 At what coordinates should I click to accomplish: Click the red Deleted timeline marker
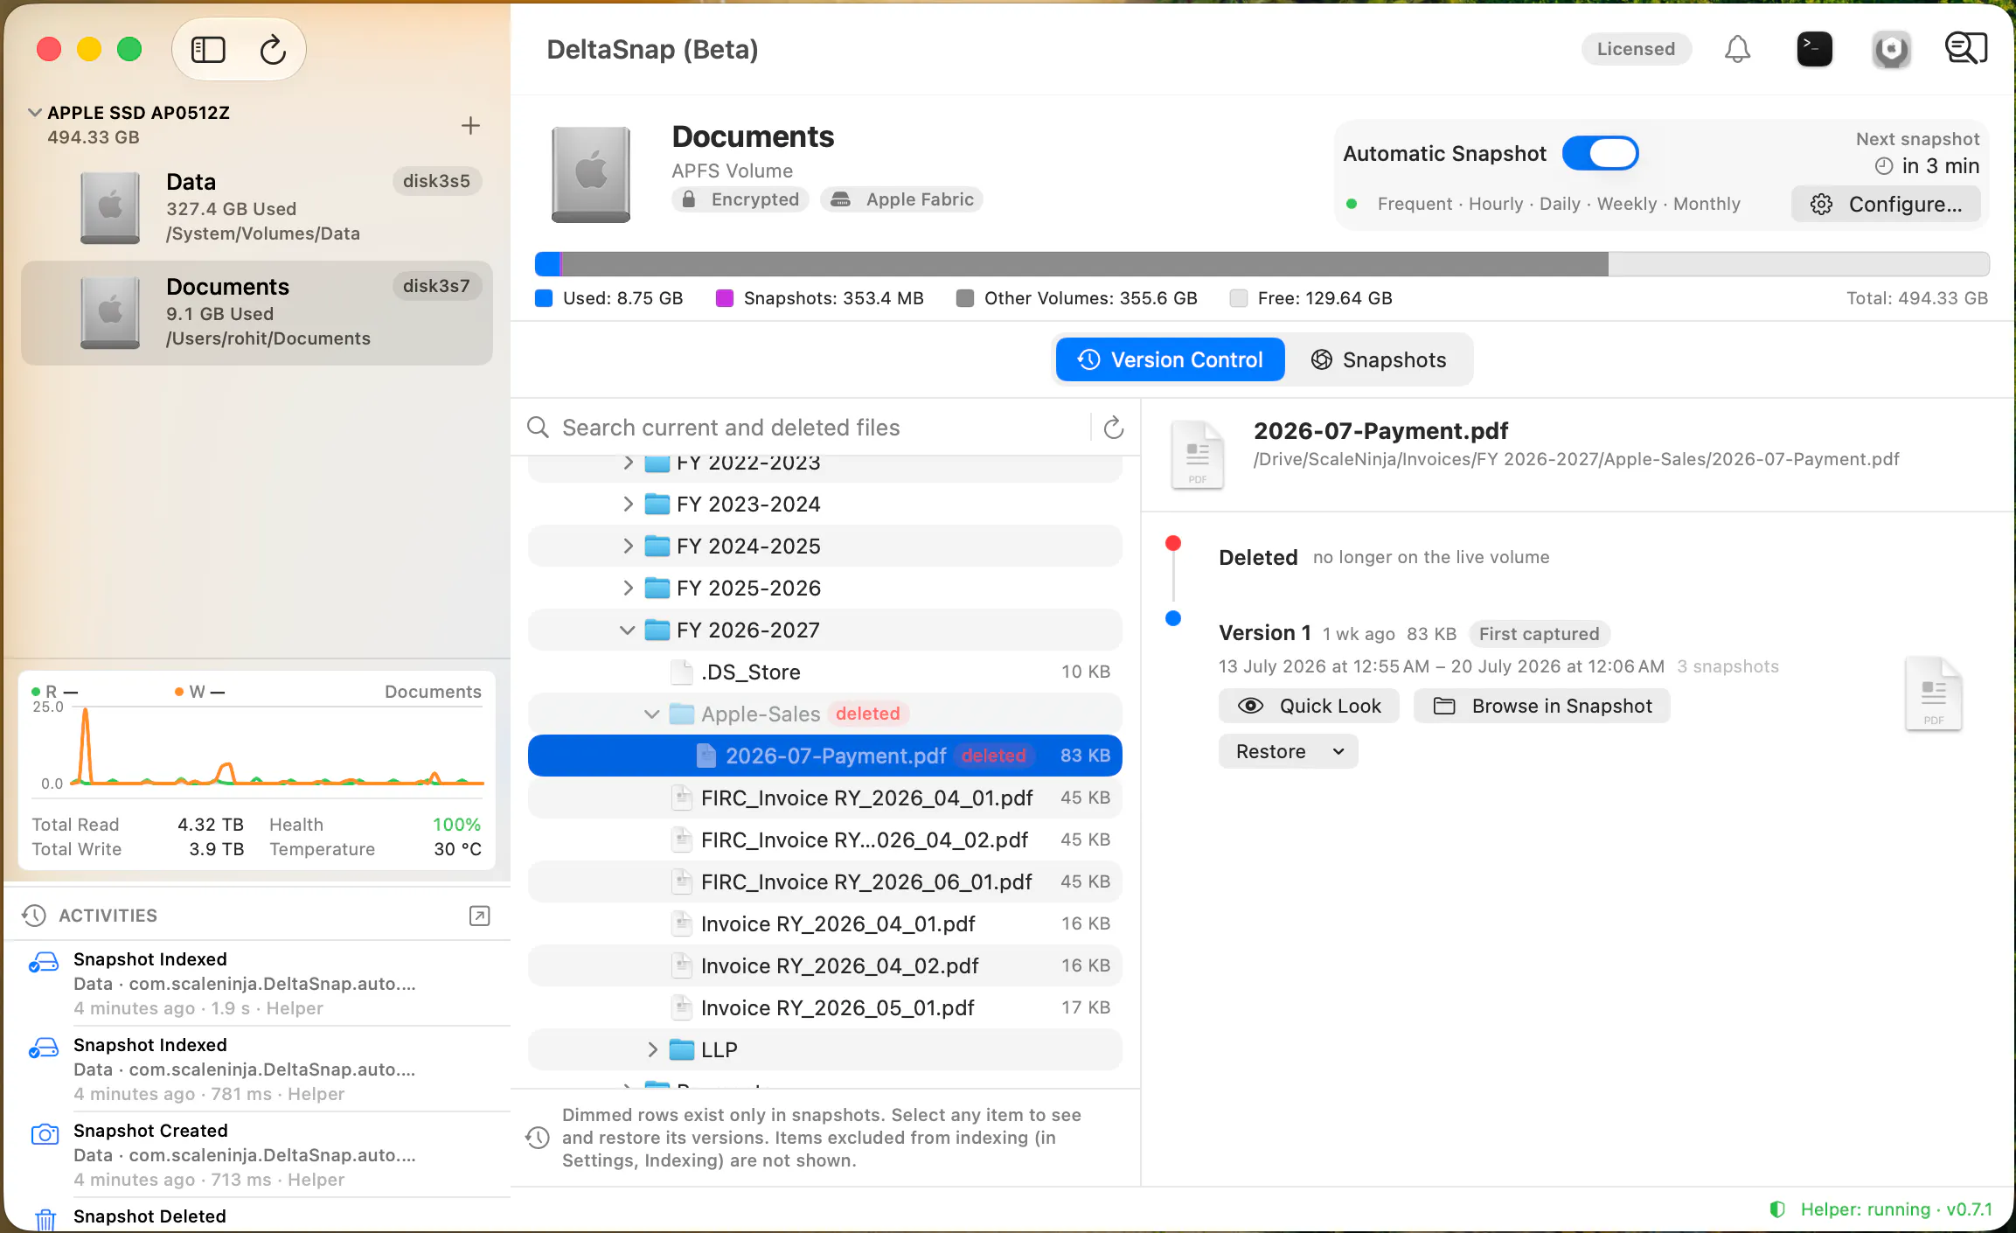tap(1173, 543)
